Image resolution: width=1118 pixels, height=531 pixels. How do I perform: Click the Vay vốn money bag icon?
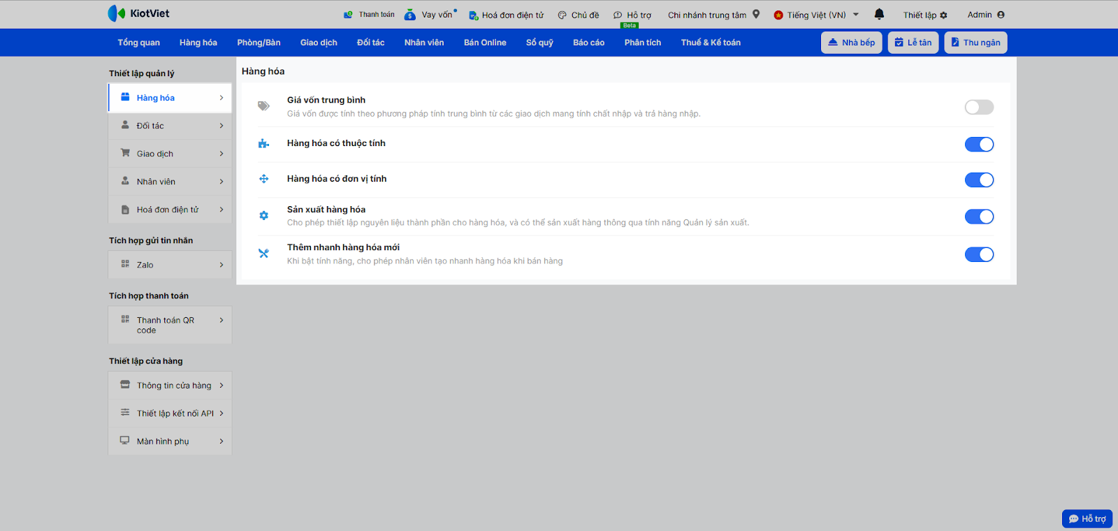pos(410,15)
